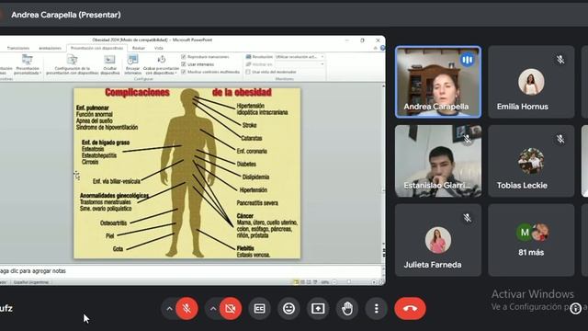This screenshot has height=331, width=588.
Task: Click muted mic icon on Tobias Leckie tile
Action: tap(560, 139)
